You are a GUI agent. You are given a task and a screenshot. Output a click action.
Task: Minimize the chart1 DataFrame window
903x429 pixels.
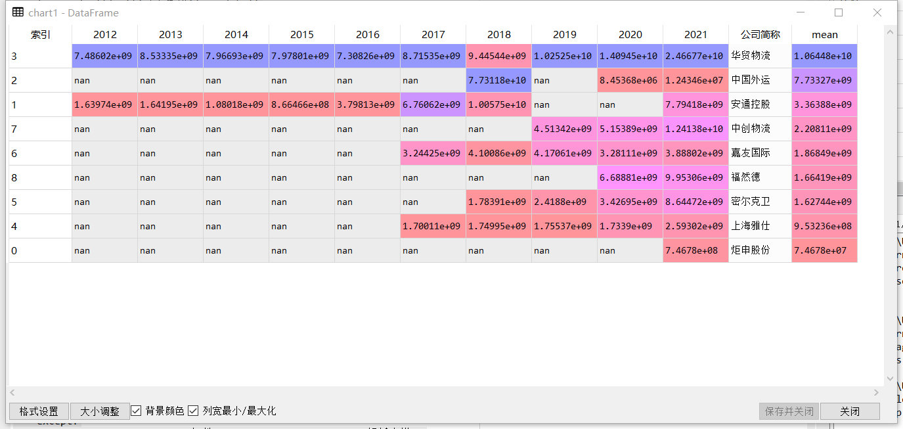coord(801,12)
